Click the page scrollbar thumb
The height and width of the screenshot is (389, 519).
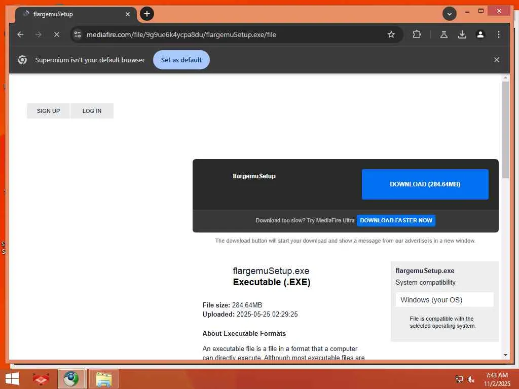pos(505,130)
